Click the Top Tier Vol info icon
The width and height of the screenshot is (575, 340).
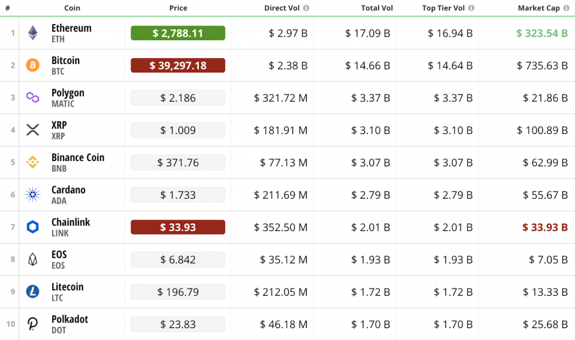471,8
